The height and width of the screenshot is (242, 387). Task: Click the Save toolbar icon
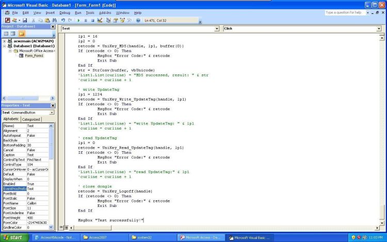tap(25, 20)
